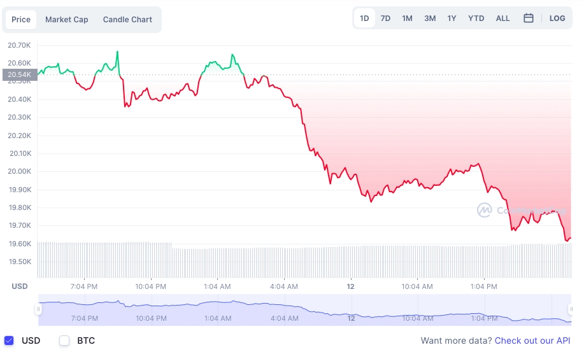
Task: Click the 19.50K axis label
Action: 20,262
